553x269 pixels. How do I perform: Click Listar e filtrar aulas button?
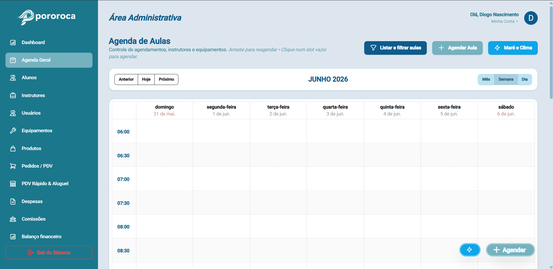[395, 48]
